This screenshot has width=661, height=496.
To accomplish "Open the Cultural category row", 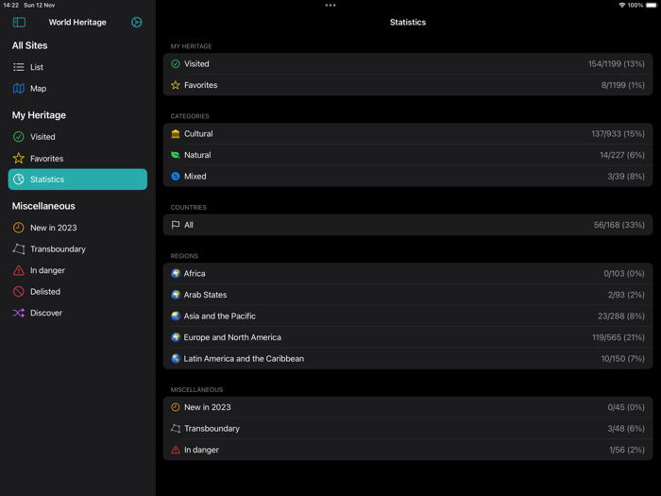I will [x=408, y=134].
